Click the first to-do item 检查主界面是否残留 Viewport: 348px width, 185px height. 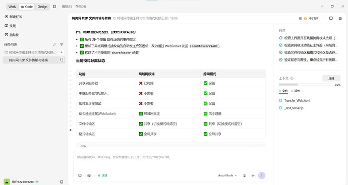(308, 38)
